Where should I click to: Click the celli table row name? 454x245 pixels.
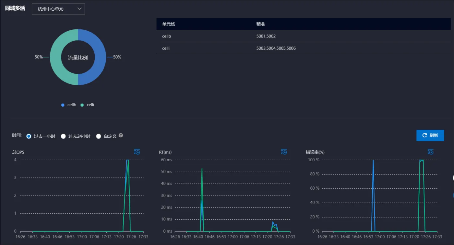[166, 48]
